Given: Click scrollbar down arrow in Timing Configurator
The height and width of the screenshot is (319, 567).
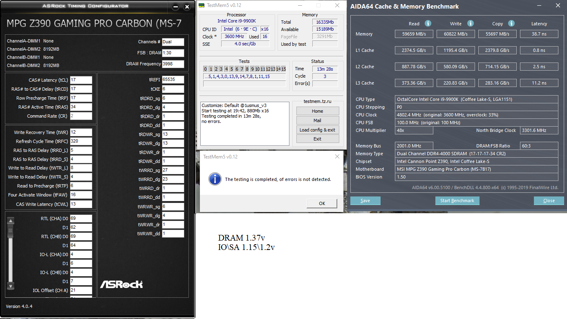Looking at the screenshot, I should pos(11,286).
